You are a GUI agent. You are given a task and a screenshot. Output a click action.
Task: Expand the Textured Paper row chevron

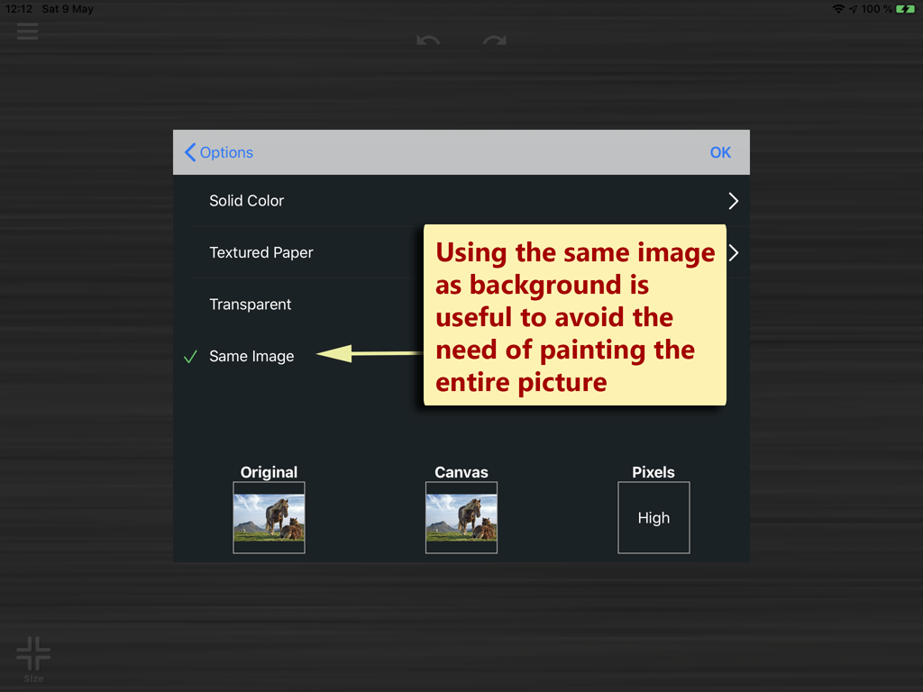[x=734, y=252]
